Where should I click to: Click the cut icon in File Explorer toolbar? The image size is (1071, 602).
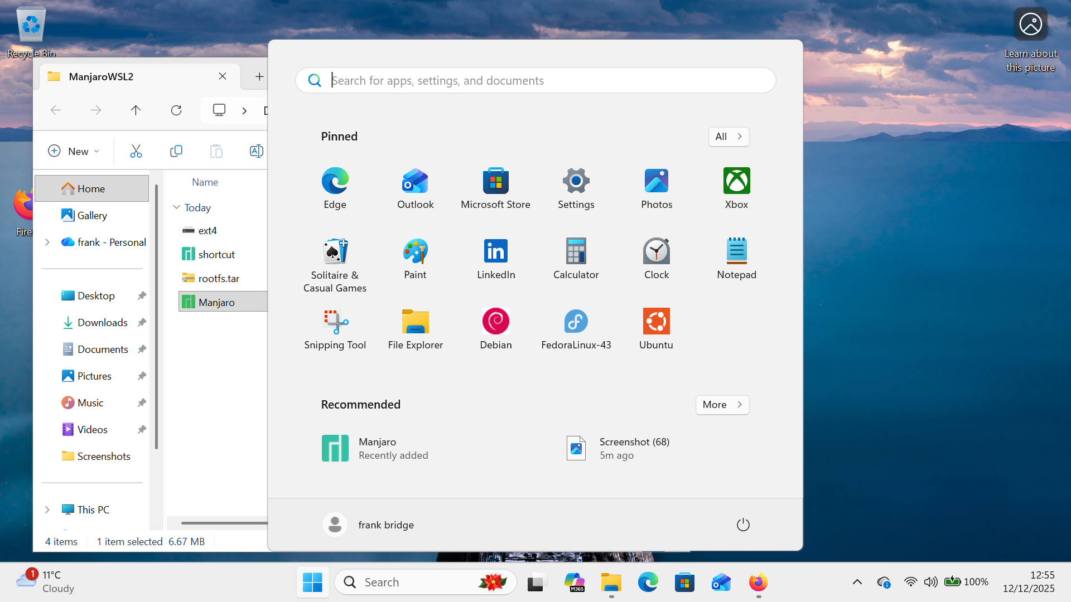click(136, 151)
